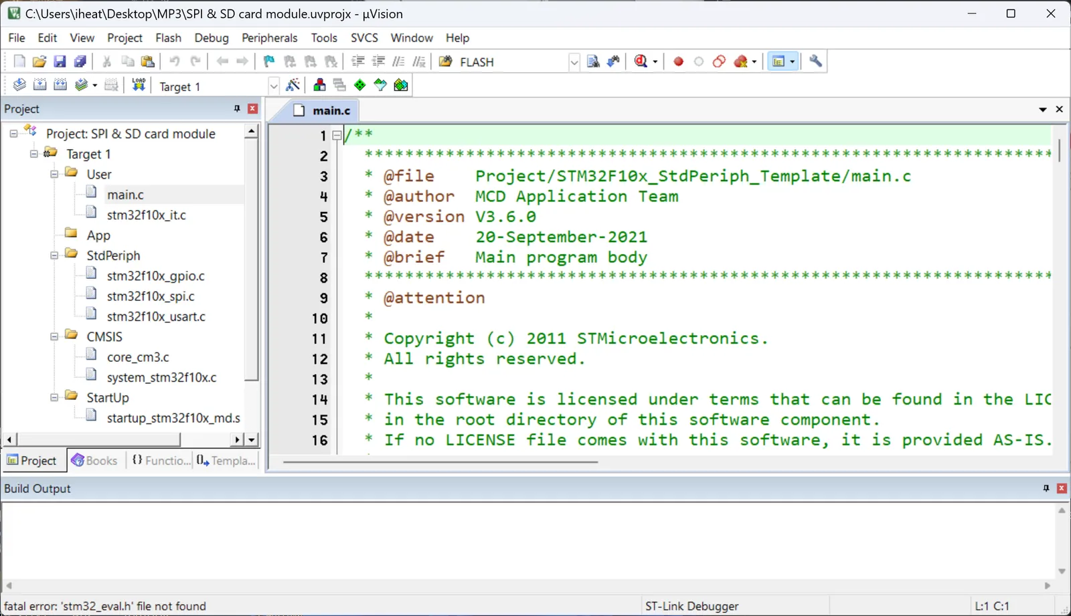This screenshot has height=616, width=1071.
Task: Insert breakpoint using red dot icon
Action: point(678,62)
